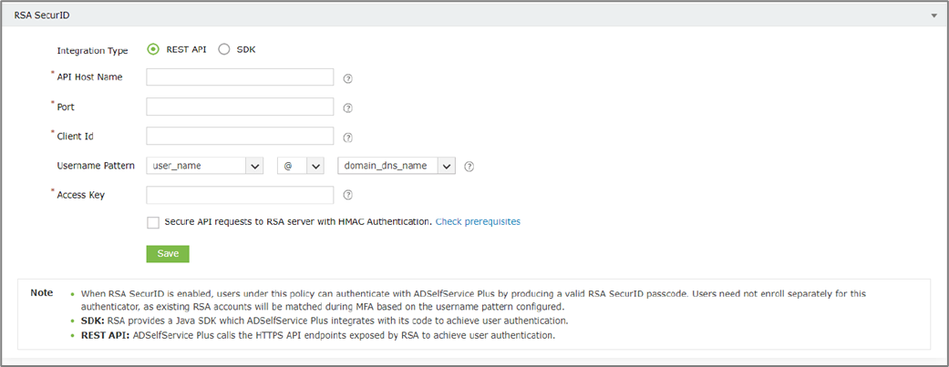Focus the Port input field
Screen dimensions: 949x367
(x=240, y=107)
